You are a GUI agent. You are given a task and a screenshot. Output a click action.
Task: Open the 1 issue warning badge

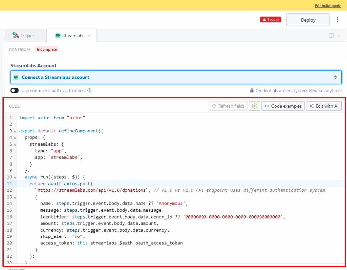click(x=270, y=20)
